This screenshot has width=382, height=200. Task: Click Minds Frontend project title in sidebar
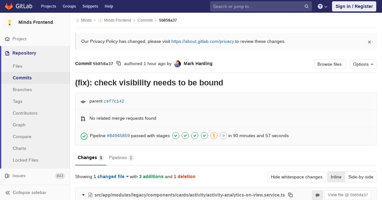click(36, 22)
